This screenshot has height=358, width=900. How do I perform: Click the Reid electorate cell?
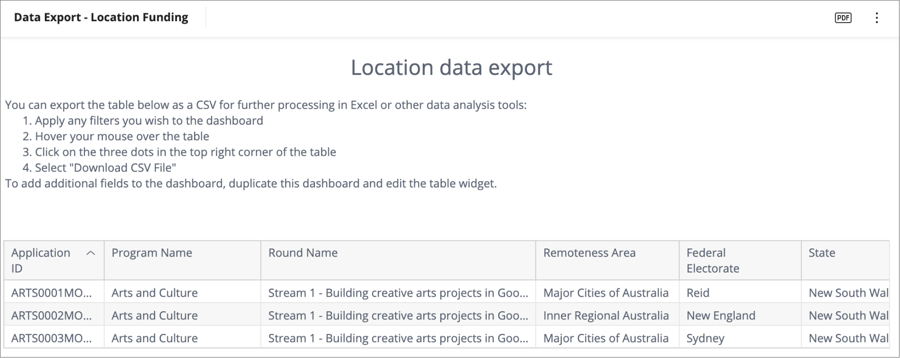click(698, 293)
